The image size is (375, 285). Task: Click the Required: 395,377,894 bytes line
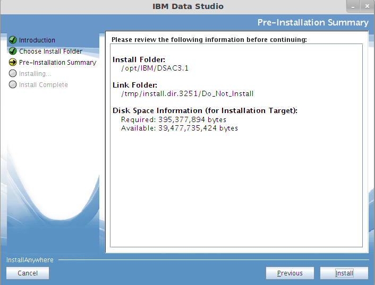point(174,119)
